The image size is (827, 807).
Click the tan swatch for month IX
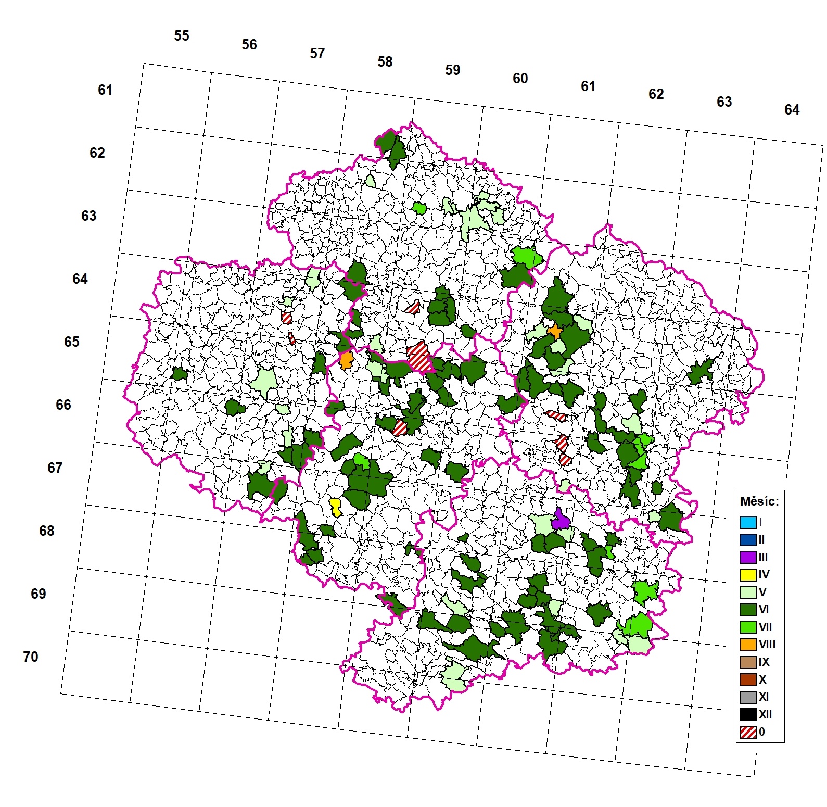pyautogui.click(x=748, y=662)
